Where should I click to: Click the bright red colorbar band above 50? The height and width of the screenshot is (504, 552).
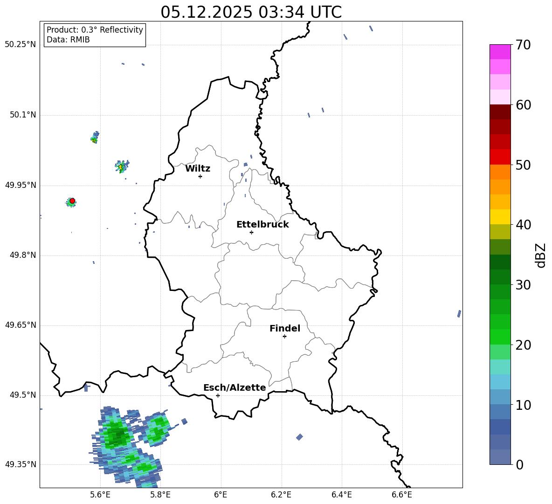tap(500, 157)
